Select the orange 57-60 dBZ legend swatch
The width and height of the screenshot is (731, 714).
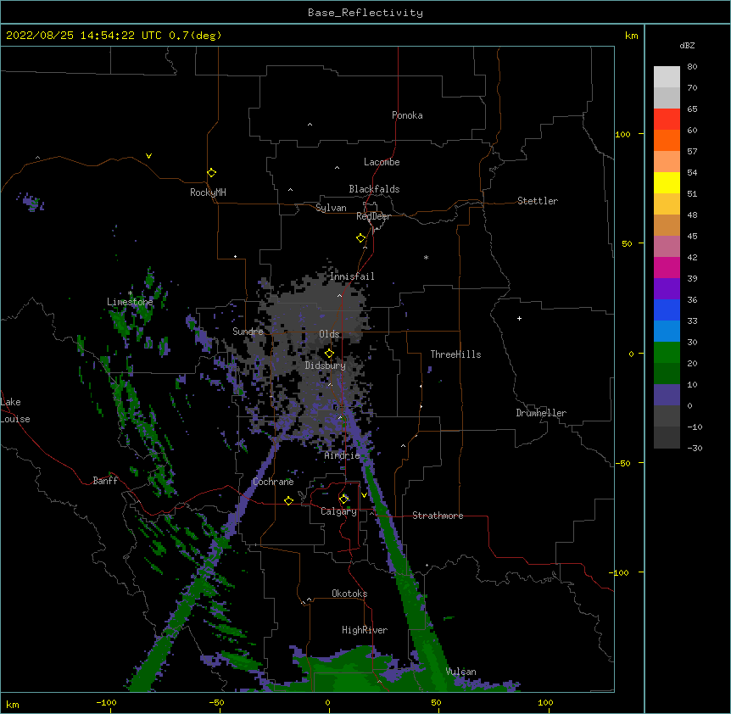click(667, 141)
